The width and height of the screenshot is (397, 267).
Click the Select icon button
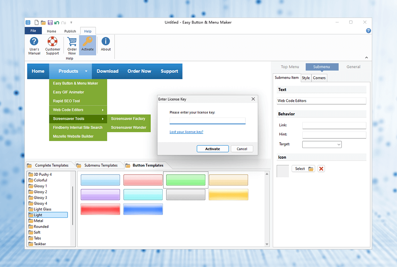(303, 169)
